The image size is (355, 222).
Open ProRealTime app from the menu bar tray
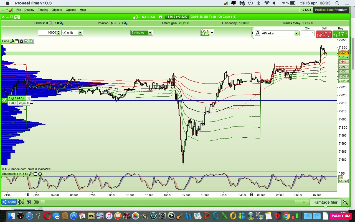tap(226, 3)
